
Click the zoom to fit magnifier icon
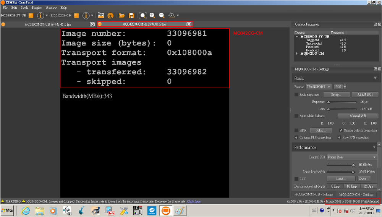tap(143, 16)
